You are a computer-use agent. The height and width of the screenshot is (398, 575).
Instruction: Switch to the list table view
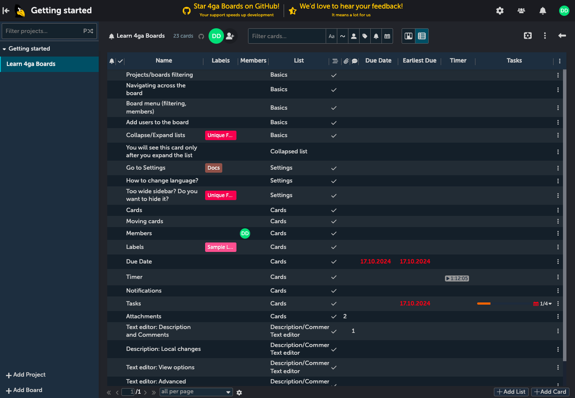422,36
